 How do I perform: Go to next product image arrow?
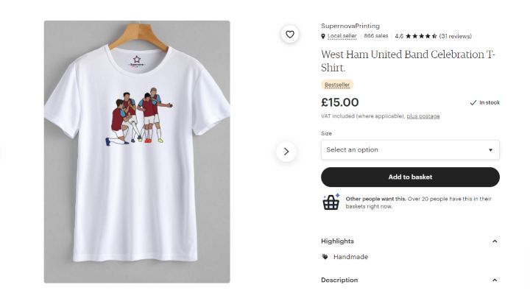pyautogui.click(x=286, y=152)
